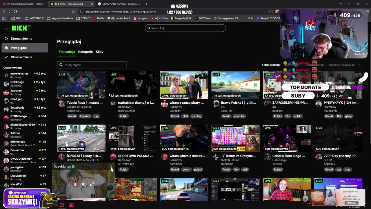Click the browser address bar URL
Screen dimensions: 371x209
(x=121, y=12)
